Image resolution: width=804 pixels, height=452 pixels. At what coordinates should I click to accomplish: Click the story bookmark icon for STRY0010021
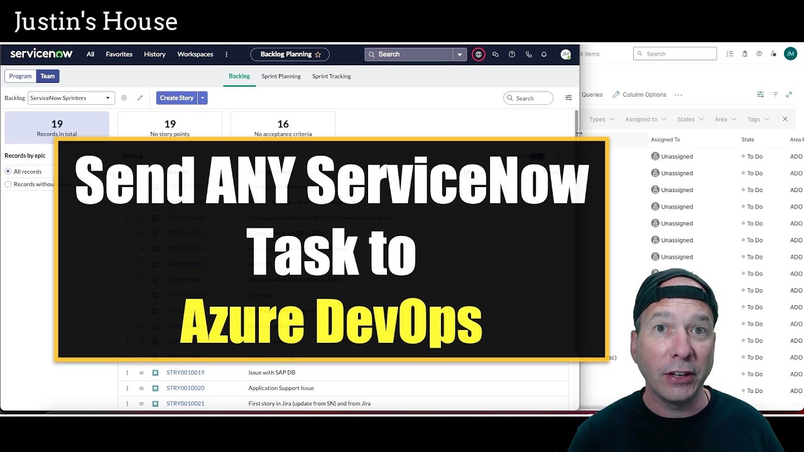155,404
